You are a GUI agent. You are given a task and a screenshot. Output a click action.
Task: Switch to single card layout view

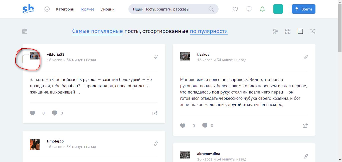tap(300, 31)
